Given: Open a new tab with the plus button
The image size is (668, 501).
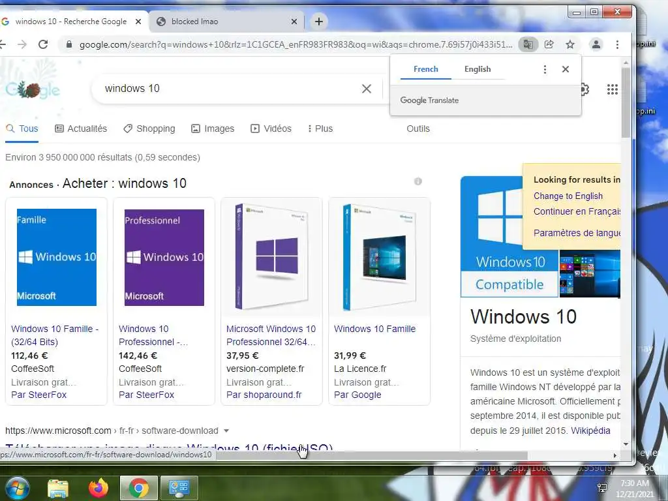Looking at the screenshot, I should point(318,22).
